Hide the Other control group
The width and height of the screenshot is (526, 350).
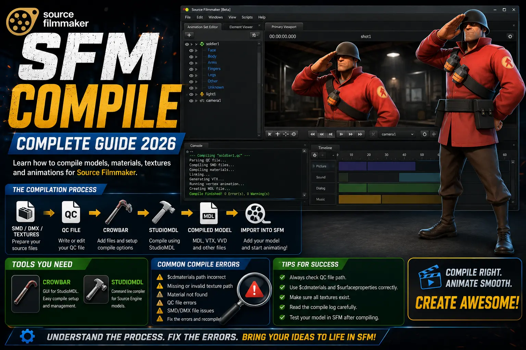191,81
